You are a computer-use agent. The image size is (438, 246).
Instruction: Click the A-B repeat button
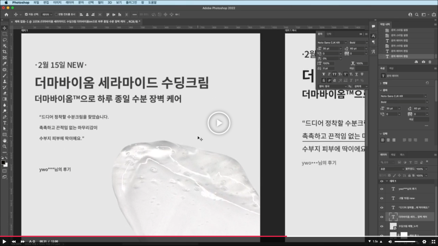coord(32,241)
